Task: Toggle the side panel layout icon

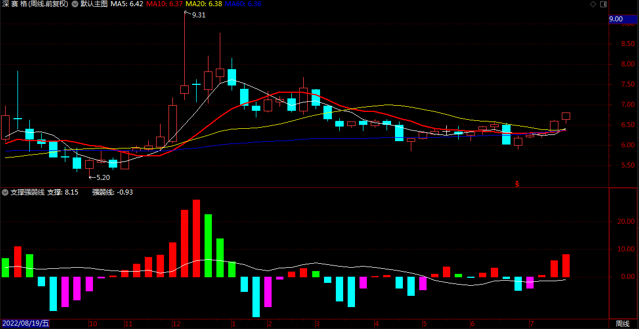Action: pos(603,4)
